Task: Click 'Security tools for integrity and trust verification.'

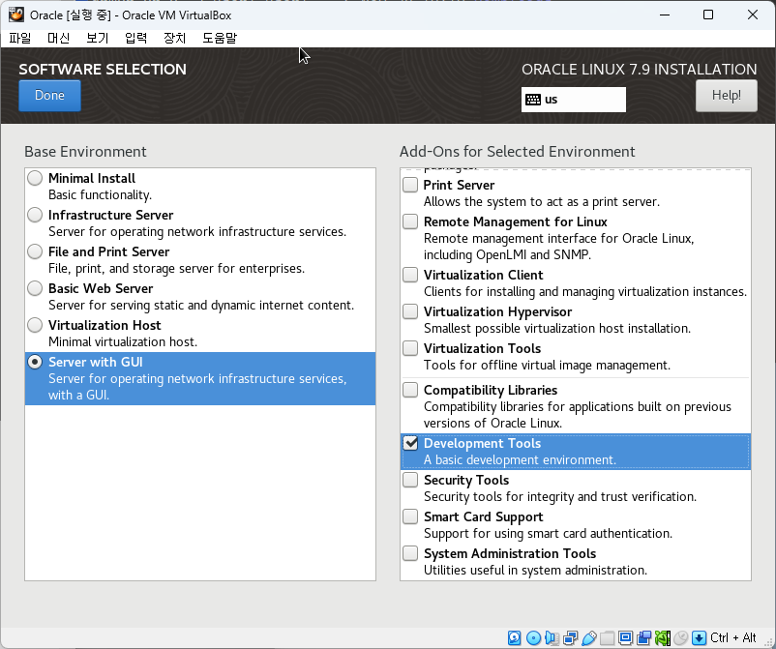Action: [559, 496]
